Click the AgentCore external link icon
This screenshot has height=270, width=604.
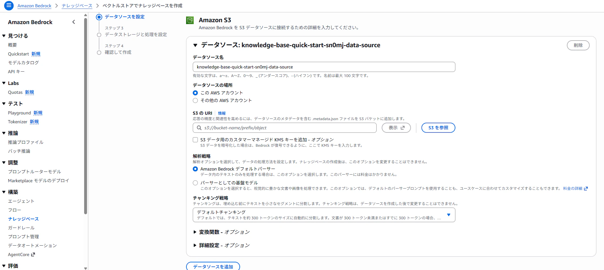coord(33,254)
